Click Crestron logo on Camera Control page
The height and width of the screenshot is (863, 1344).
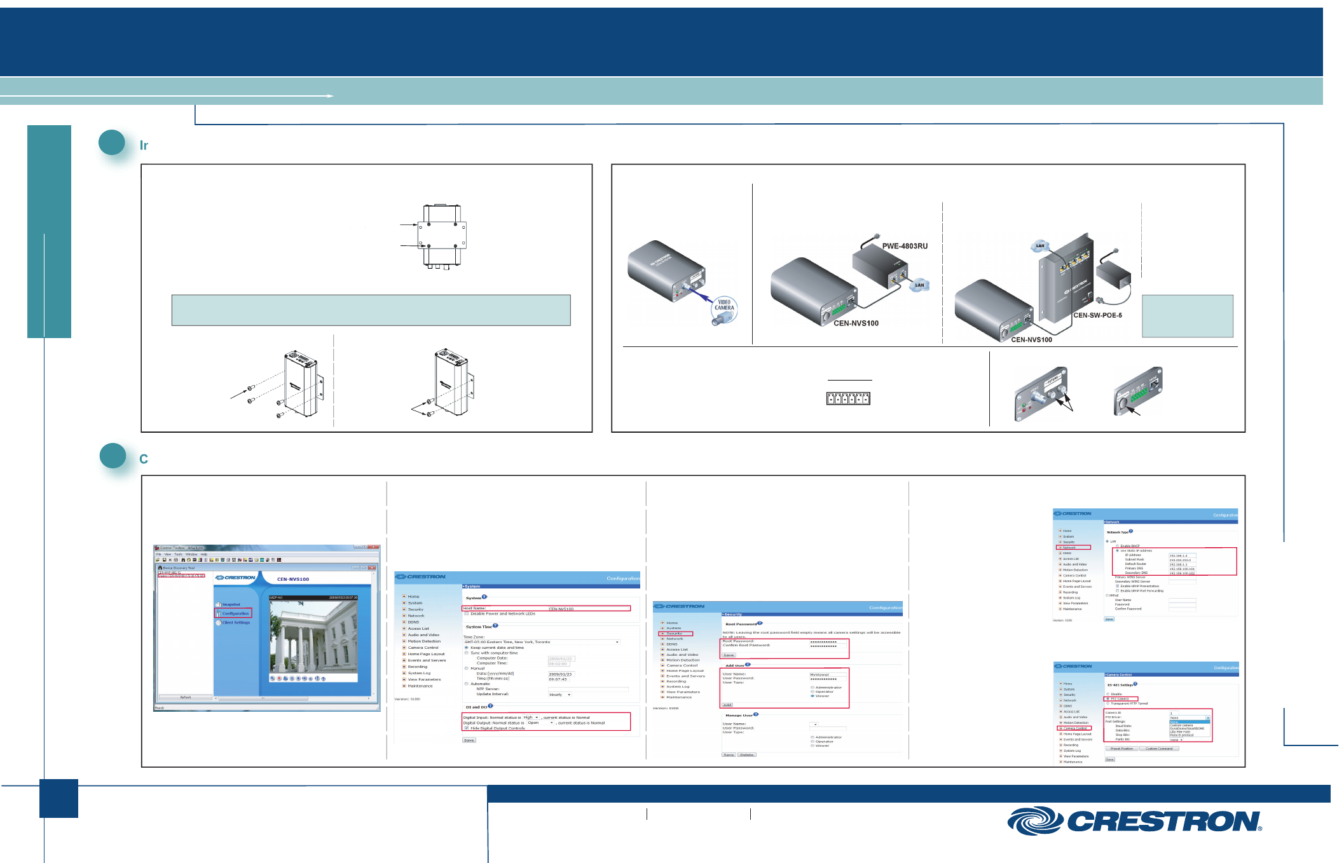[x=1073, y=667]
